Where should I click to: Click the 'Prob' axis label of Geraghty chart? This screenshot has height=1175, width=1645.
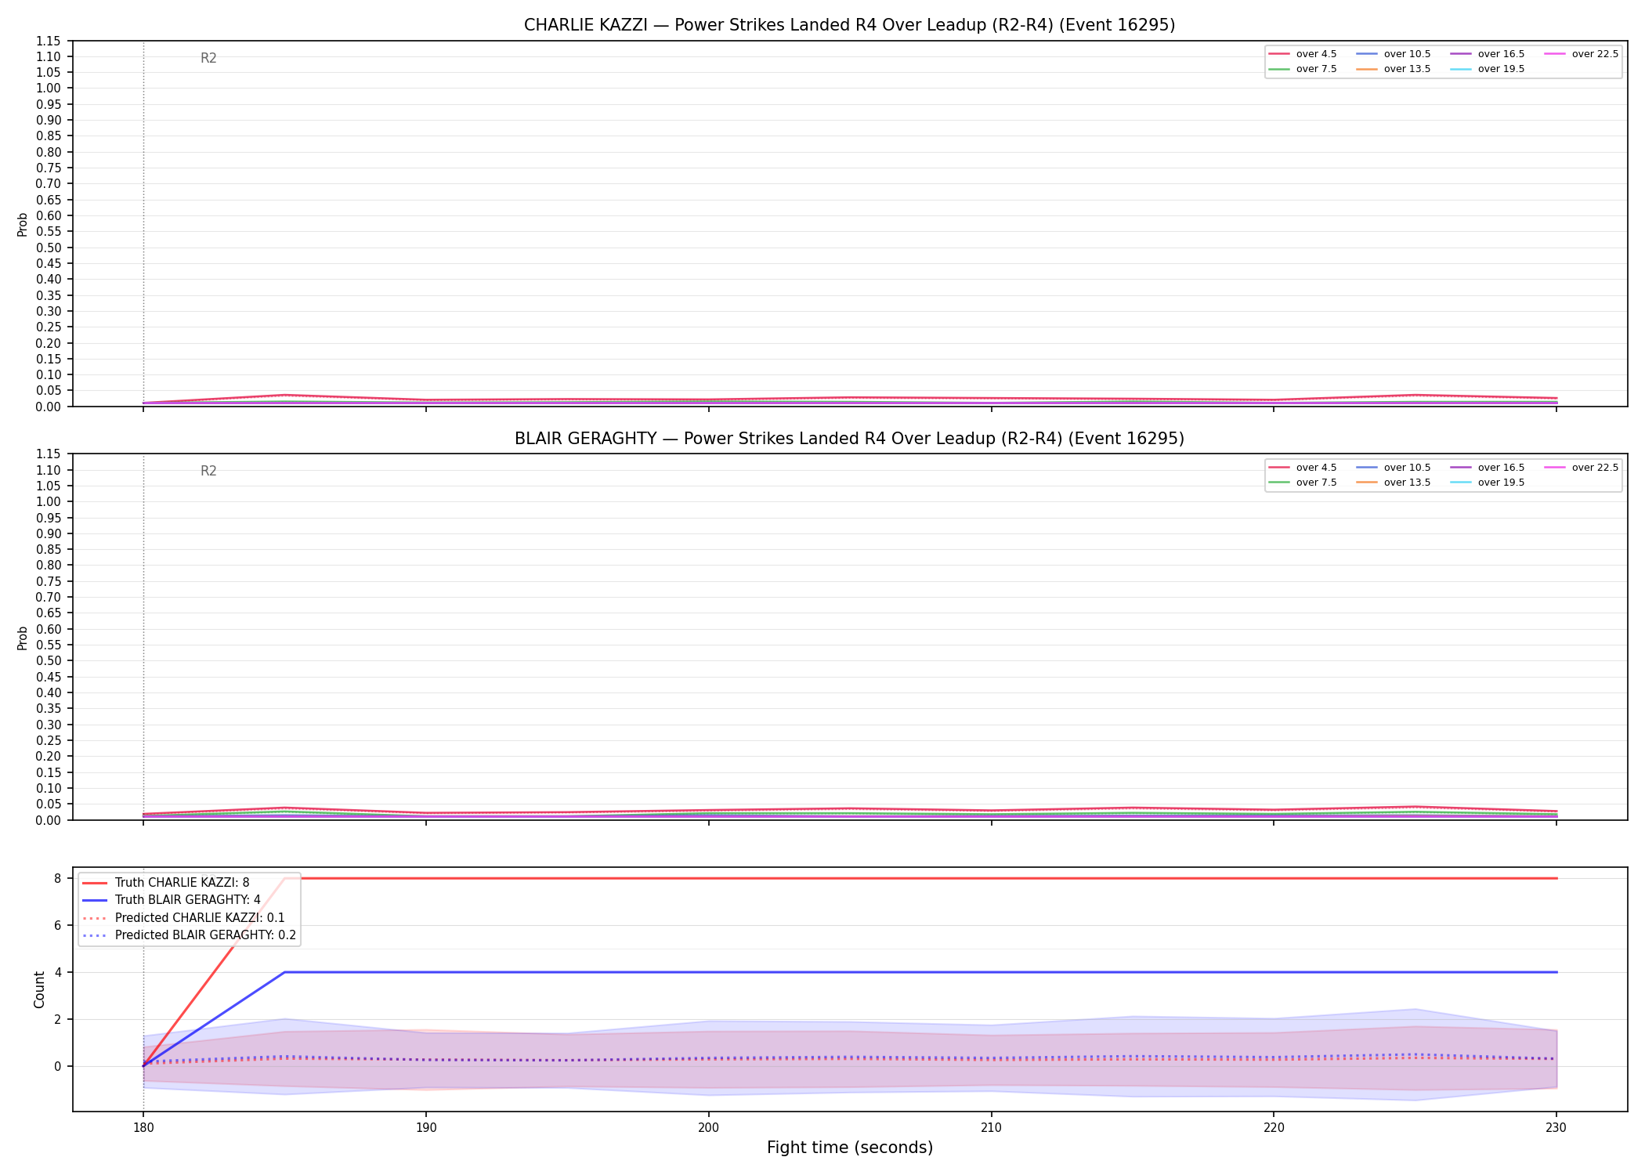[x=23, y=638]
